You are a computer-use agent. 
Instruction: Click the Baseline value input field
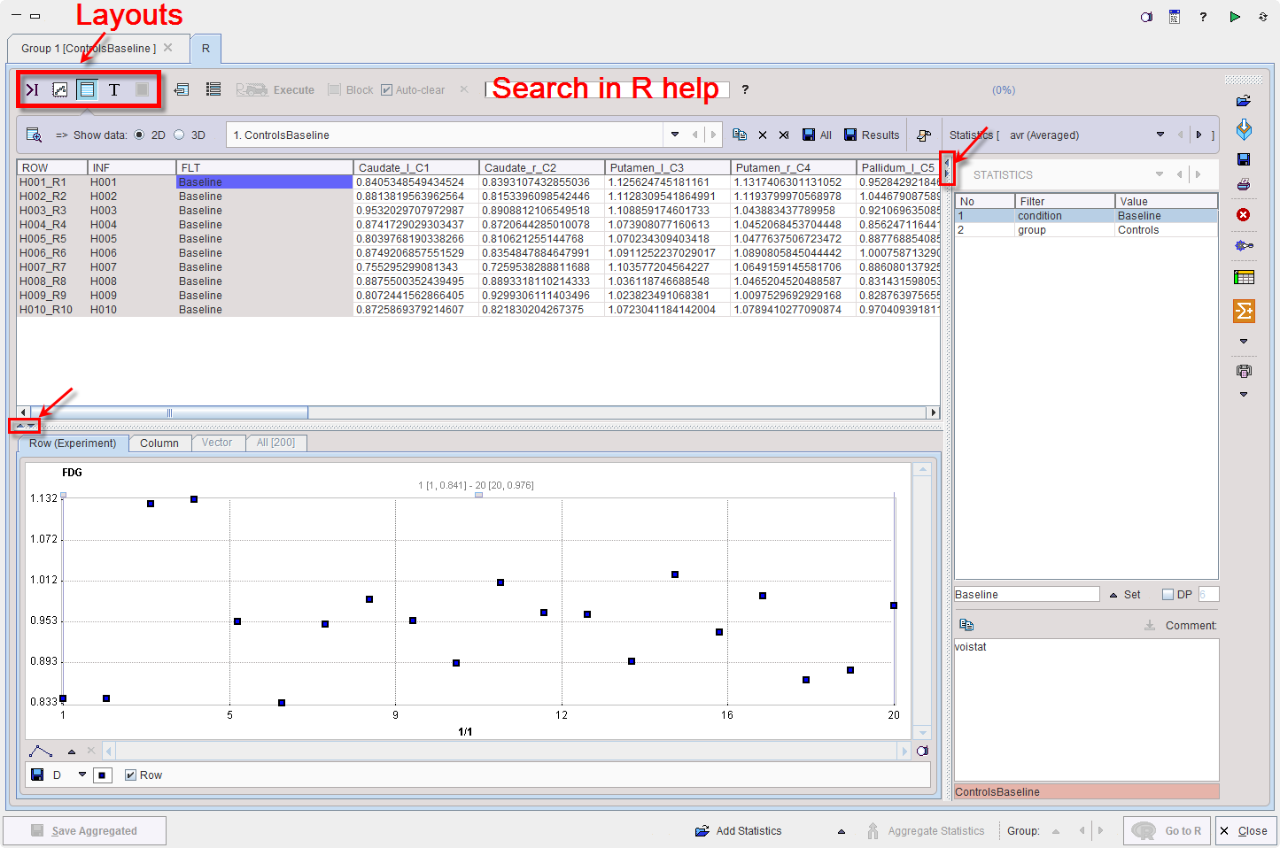point(1027,594)
